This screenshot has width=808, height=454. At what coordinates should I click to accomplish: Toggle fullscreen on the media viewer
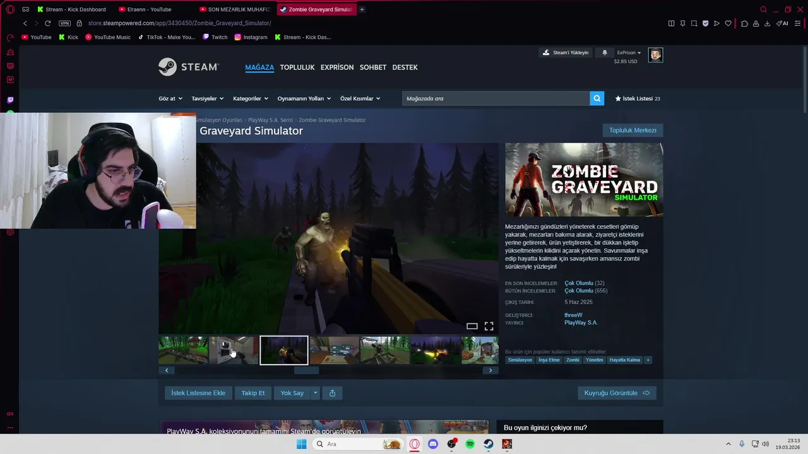click(x=489, y=326)
